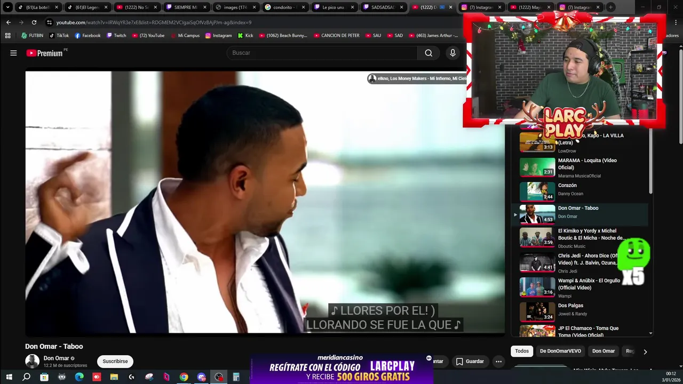Open the TikTok bookmark

pyautogui.click(x=59, y=36)
